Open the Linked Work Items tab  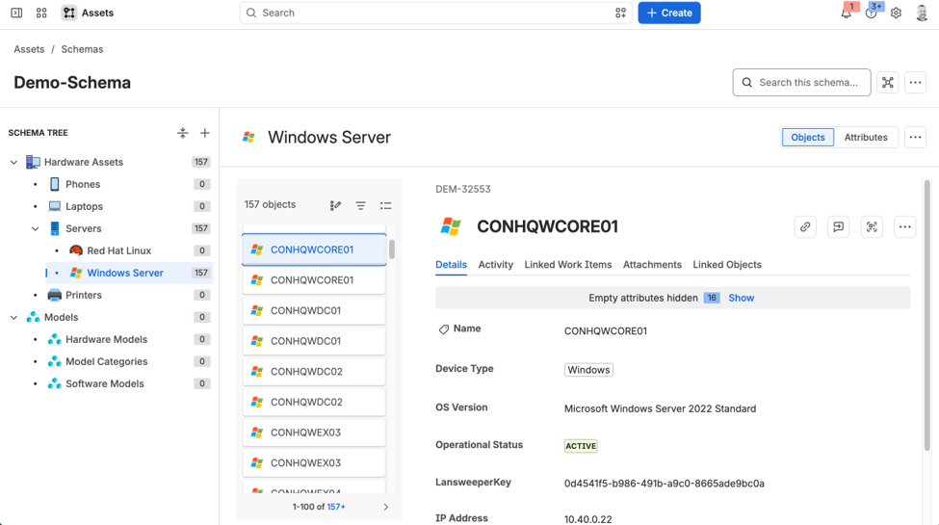pyautogui.click(x=567, y=264)
